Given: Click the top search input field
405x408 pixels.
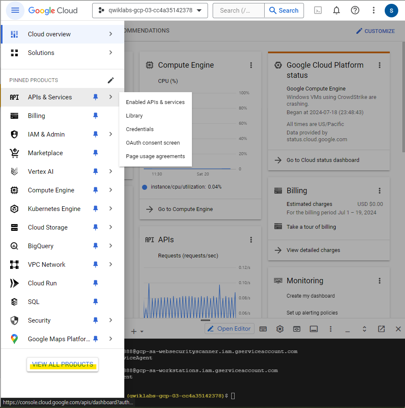Looking at the screenshot, I should point(238,11).
